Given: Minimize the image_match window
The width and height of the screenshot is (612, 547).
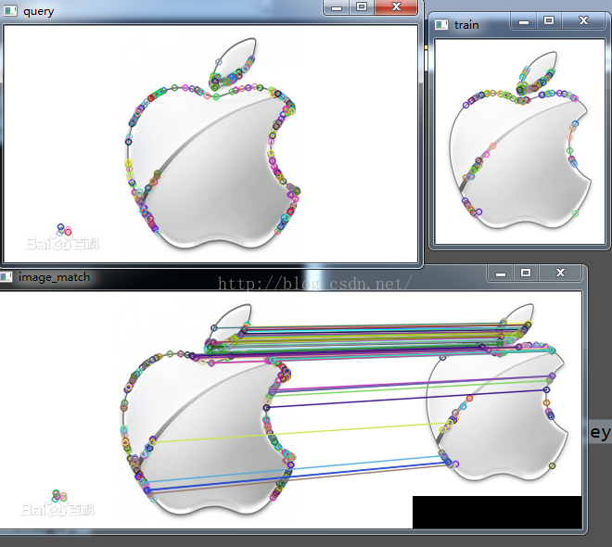Looking at the screenshot, I should [501, 273].
